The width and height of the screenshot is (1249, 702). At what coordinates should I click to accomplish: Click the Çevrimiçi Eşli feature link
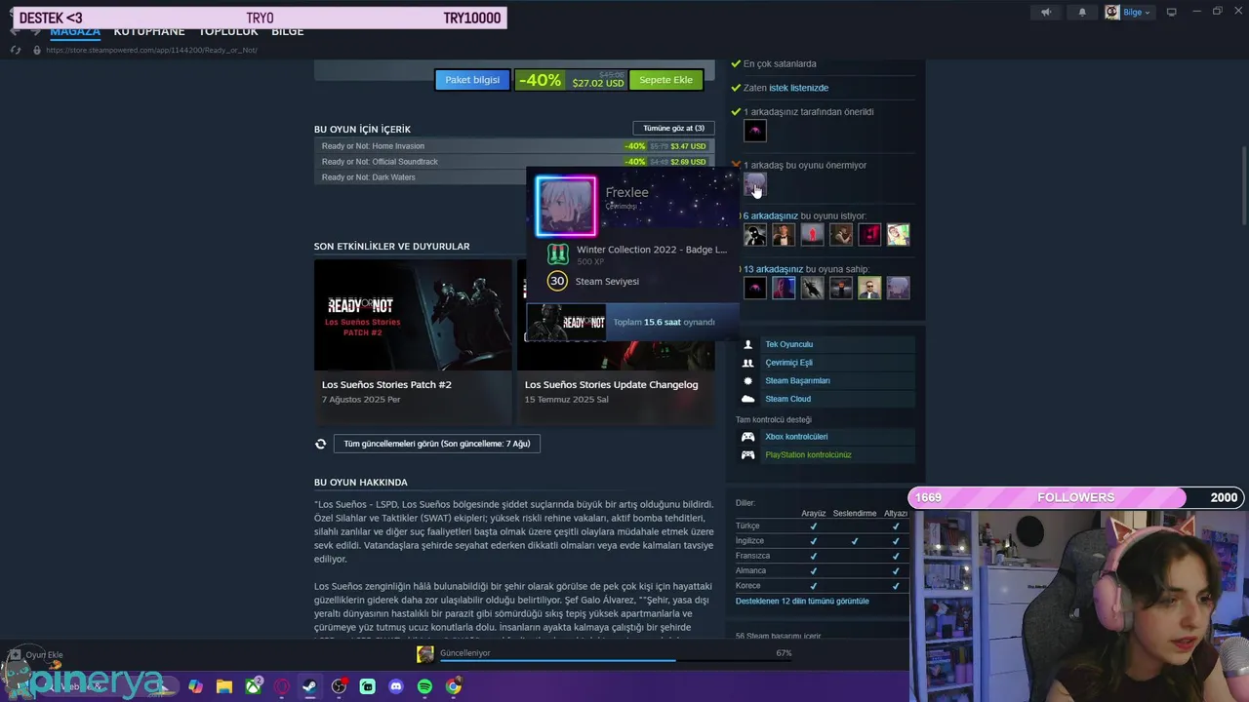pyautogui.click(x=788, y=363)
